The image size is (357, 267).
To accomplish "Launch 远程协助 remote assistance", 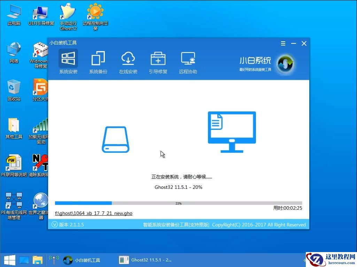I will point(188,62).
